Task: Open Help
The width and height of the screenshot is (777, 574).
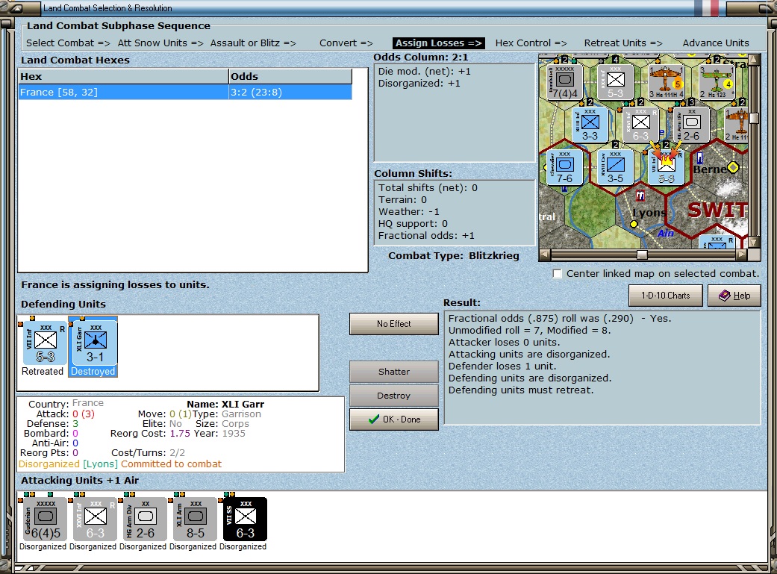Action: 734,296
